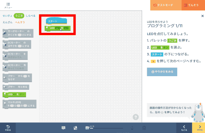Click the servo motor icon on first block
The image size is (205, 133).
point(4,33)
